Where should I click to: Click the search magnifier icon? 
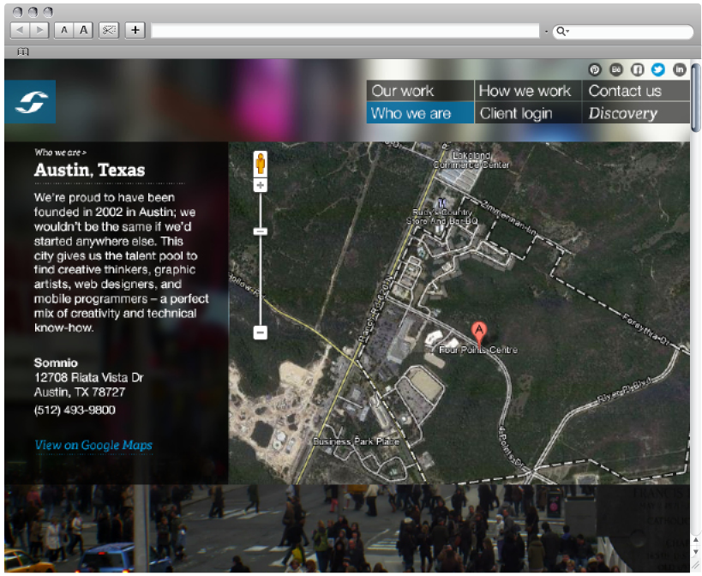[561, 32]
